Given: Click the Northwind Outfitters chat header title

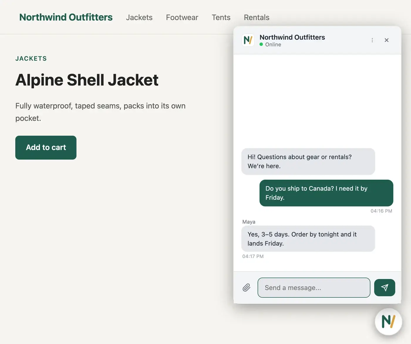Looking at the screenshot, I should pyautogui.click(x=292, y=37).
